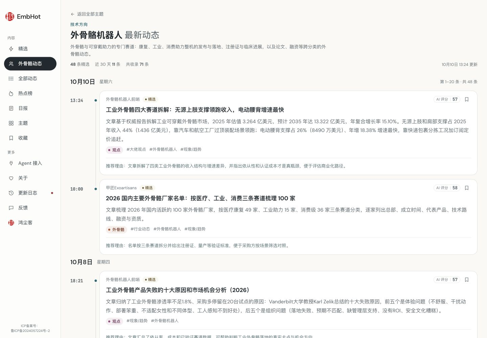Click the 外骨骼 category badge
The width and height of the screenshot is (487, 338).
tap(116, 230)
